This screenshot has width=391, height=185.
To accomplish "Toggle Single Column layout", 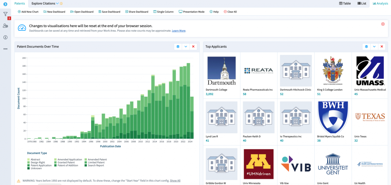I will pyautogui.click(x=163, y=12).
